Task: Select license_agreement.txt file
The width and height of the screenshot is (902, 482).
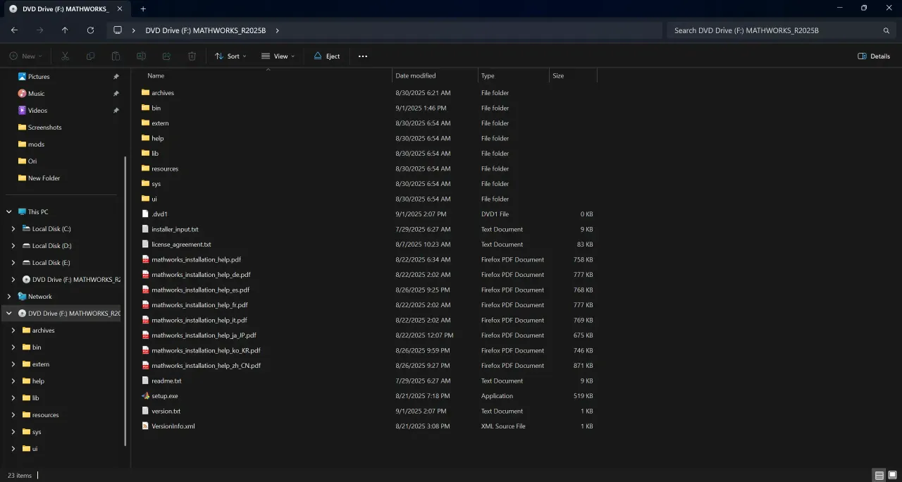Action: pyautogui.click(x=181, y=245)
